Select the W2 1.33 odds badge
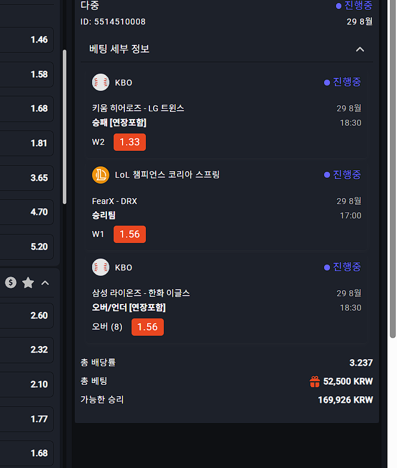The image size is (397, 468). coord(130,142)
